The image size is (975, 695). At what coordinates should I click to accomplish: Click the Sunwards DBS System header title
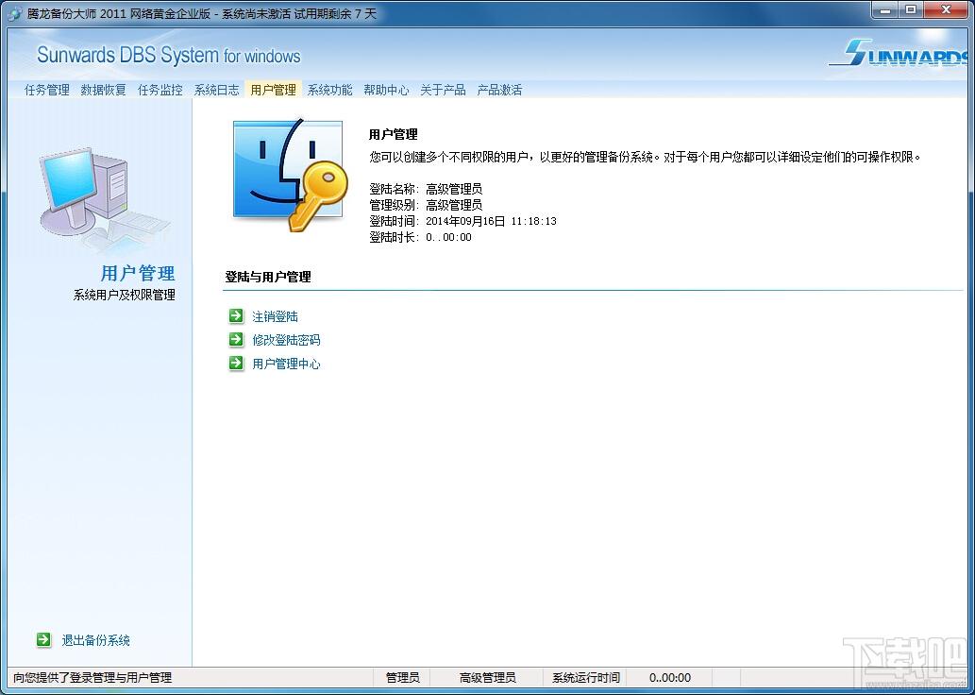[x=169, y=55]
